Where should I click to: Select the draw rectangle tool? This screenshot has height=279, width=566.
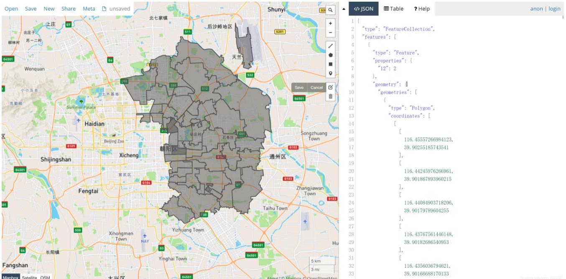coord(330,64)
